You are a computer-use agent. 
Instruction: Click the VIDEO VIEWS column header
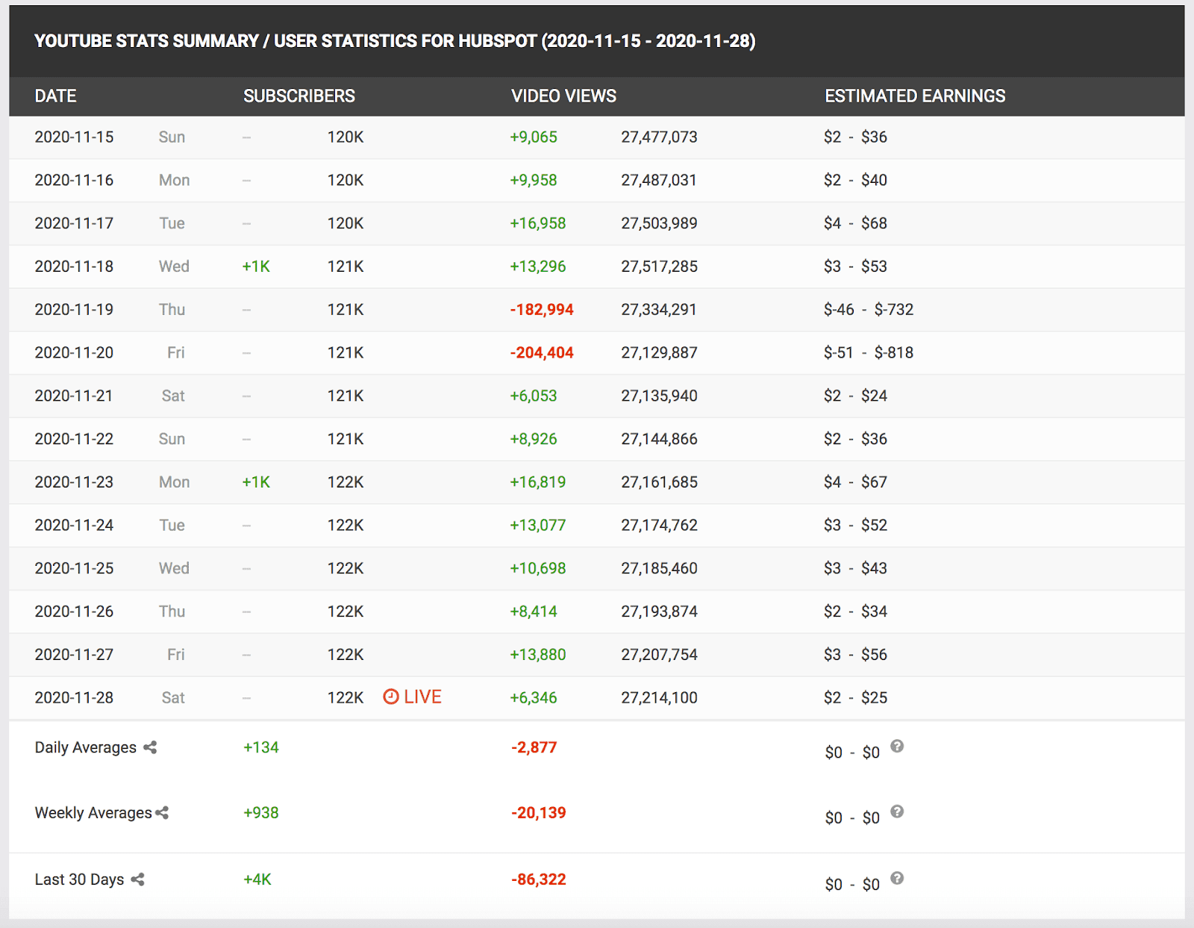pyautogui.click(x=563, y=96)
